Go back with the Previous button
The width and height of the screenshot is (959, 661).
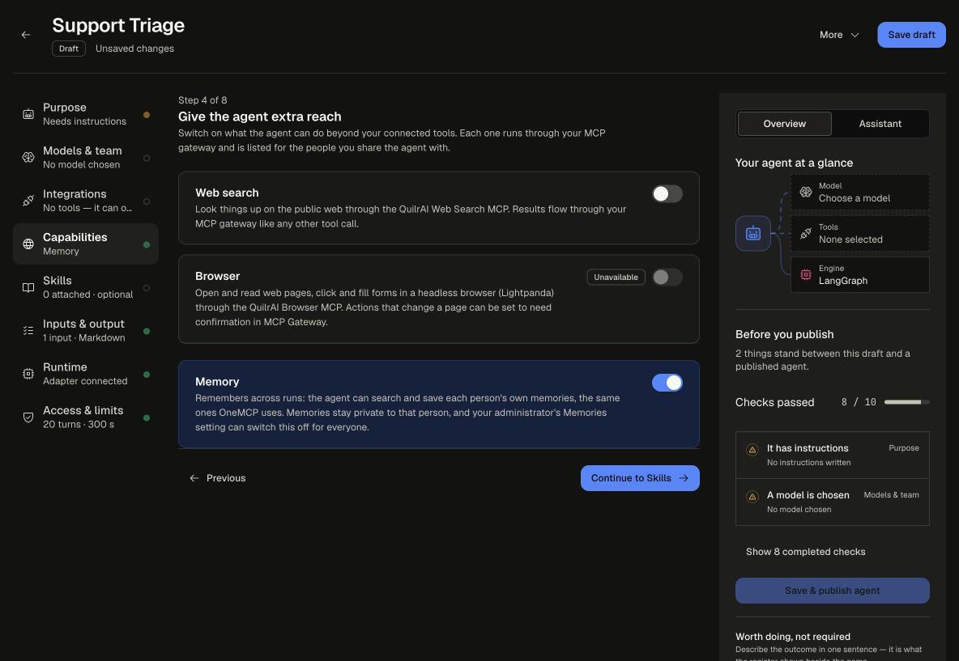[217, 478]
